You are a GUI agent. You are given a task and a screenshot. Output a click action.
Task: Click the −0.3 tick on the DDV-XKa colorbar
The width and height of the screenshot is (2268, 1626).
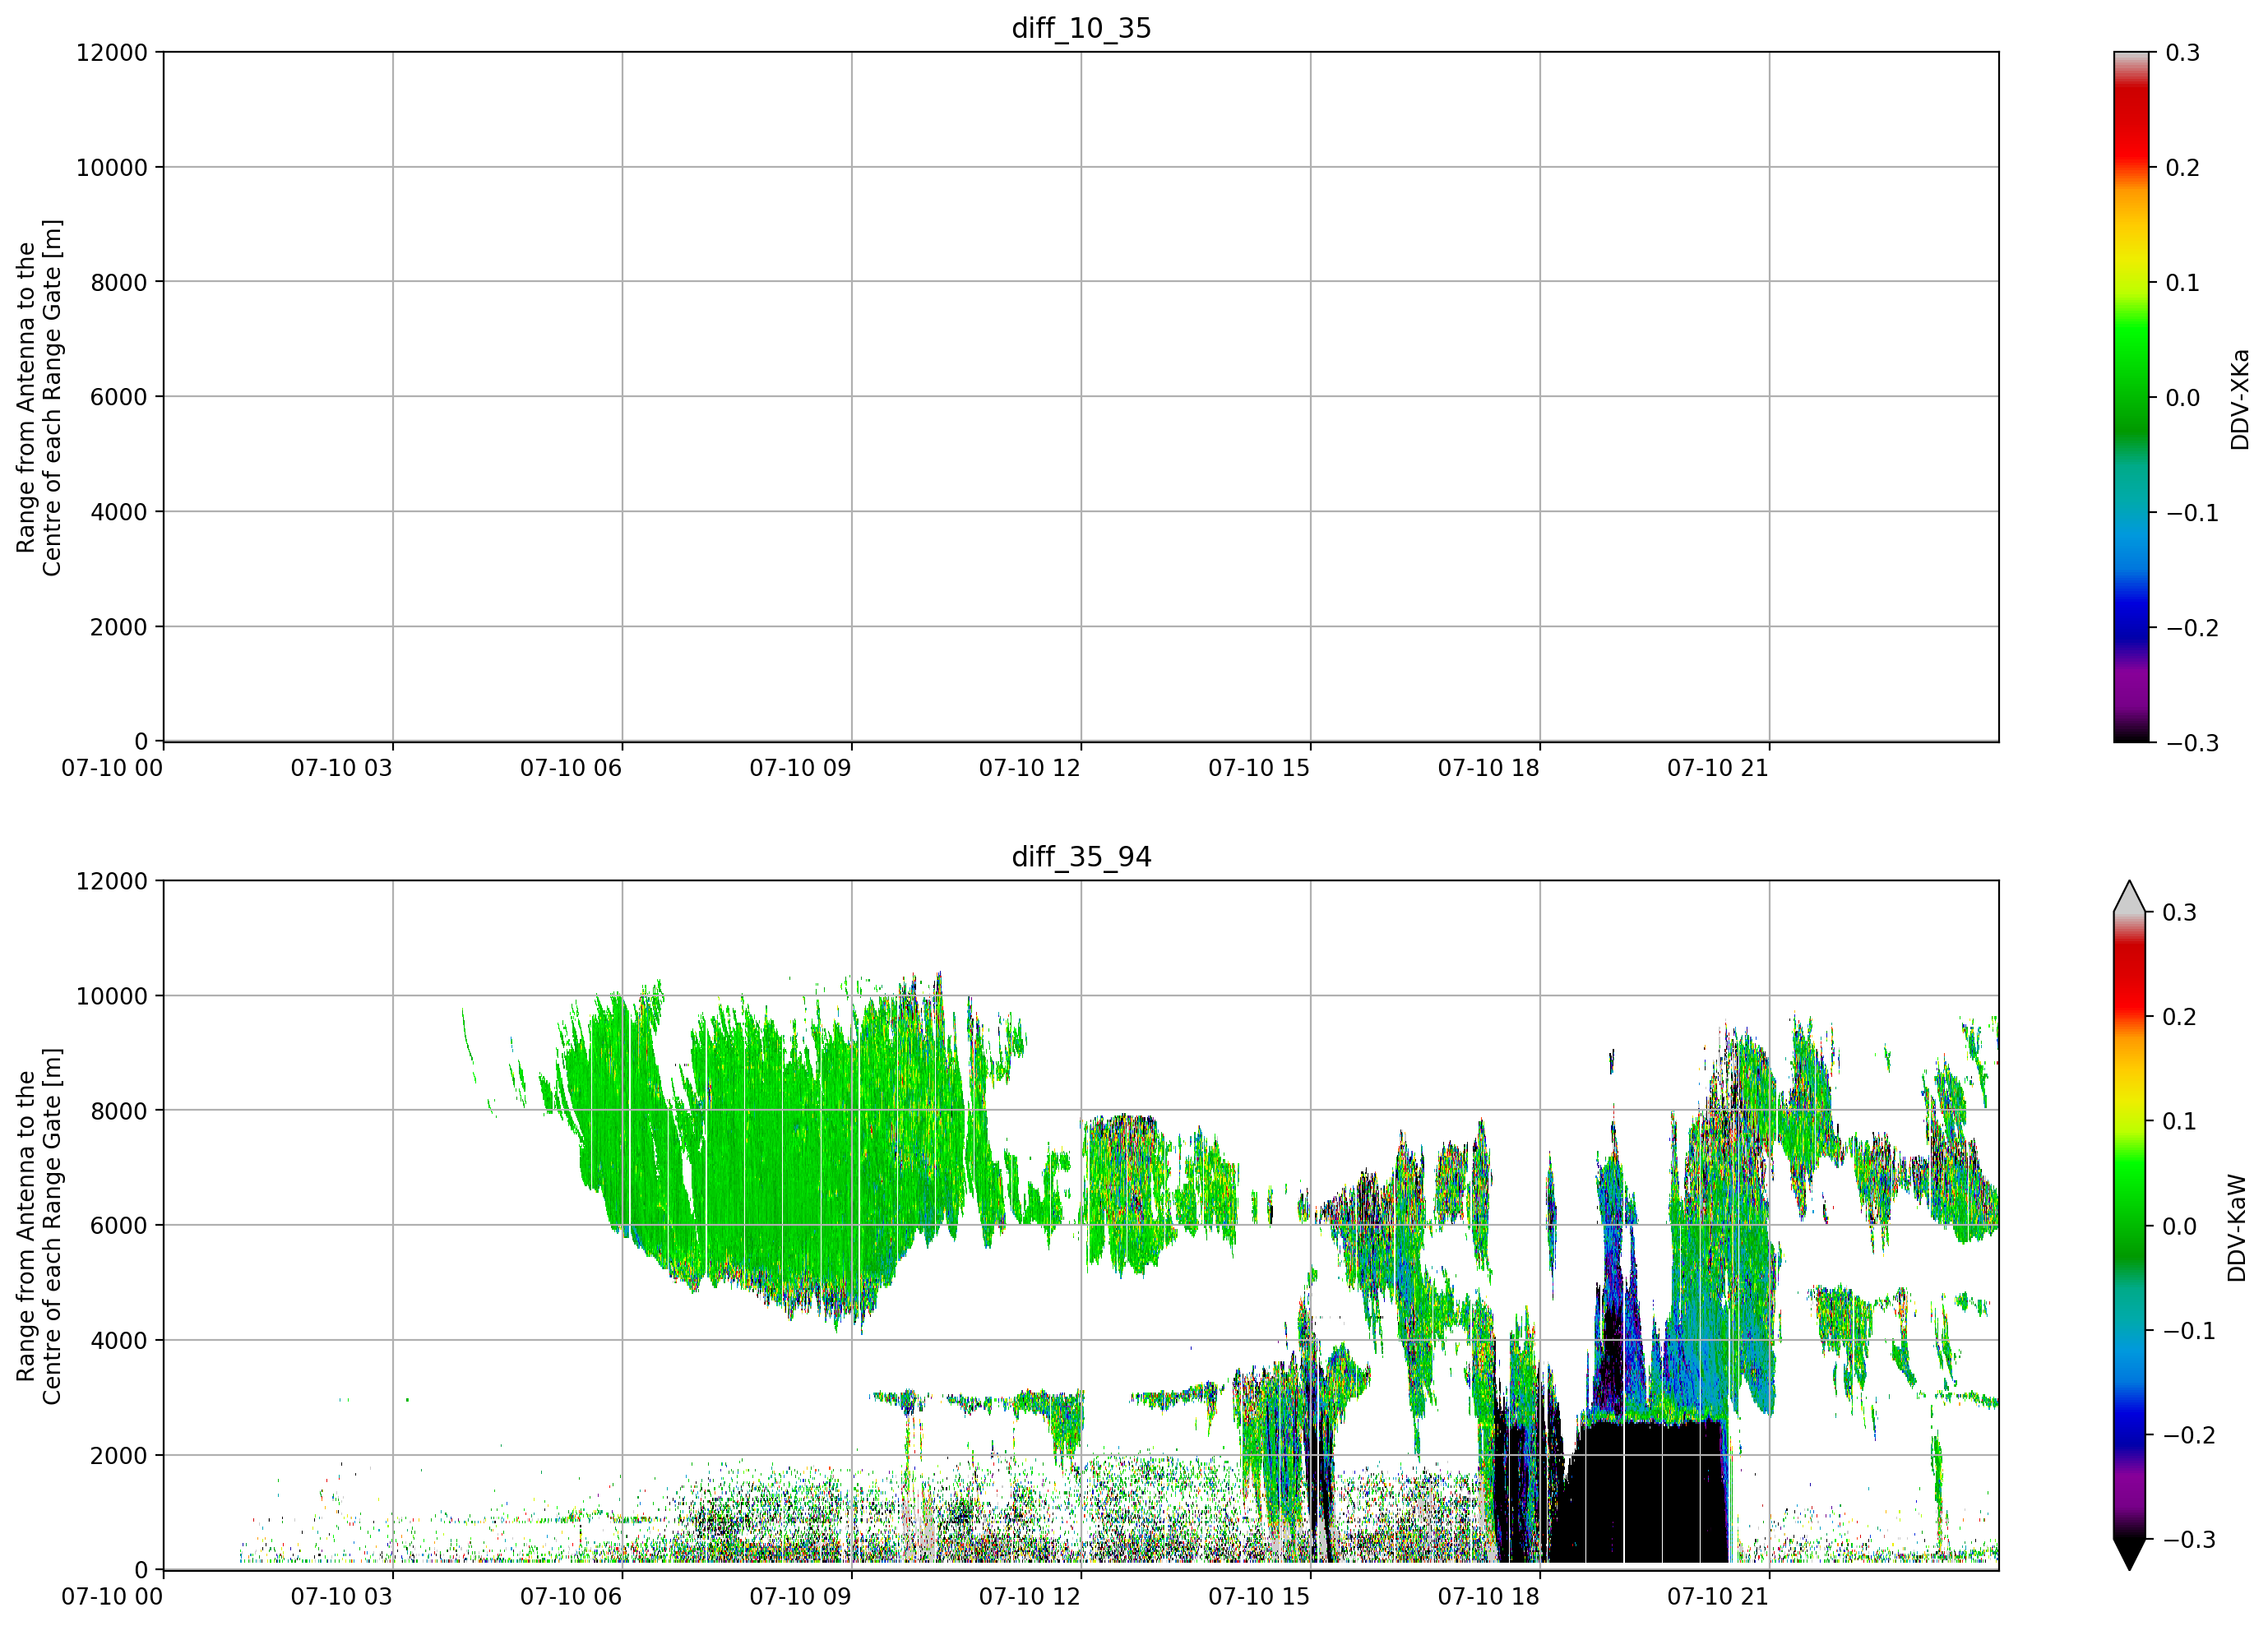2192,742
